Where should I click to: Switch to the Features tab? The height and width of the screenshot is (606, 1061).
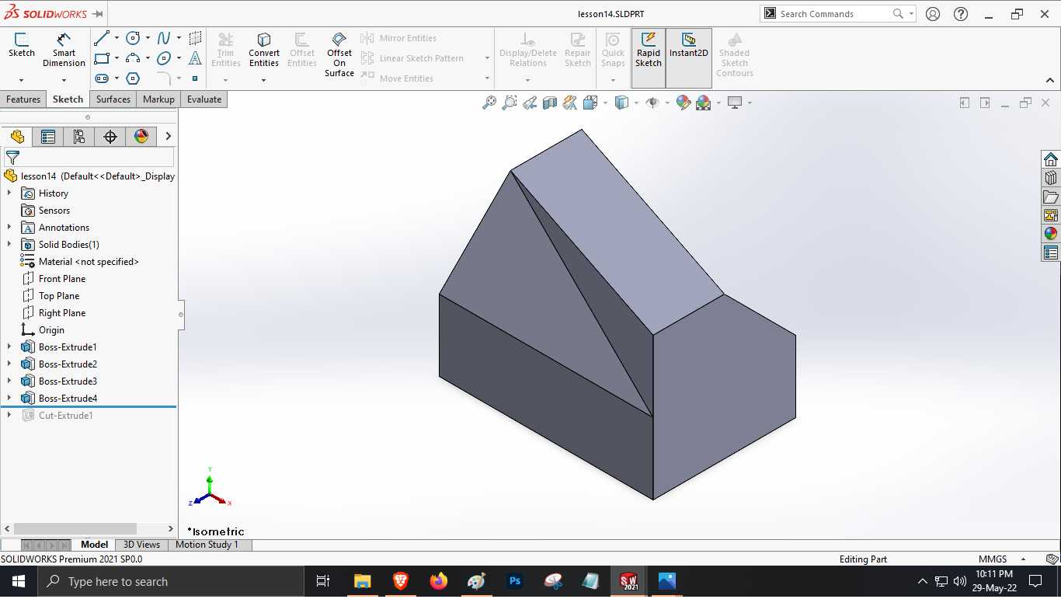[23, 99]
